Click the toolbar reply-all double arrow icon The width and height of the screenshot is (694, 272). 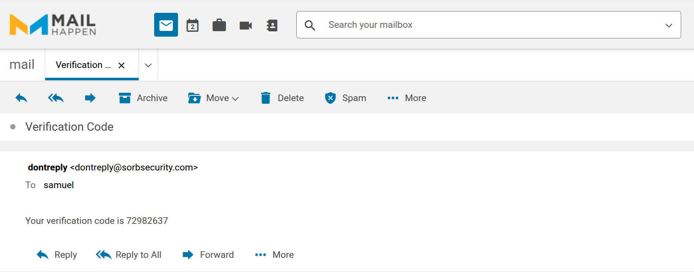56,98
